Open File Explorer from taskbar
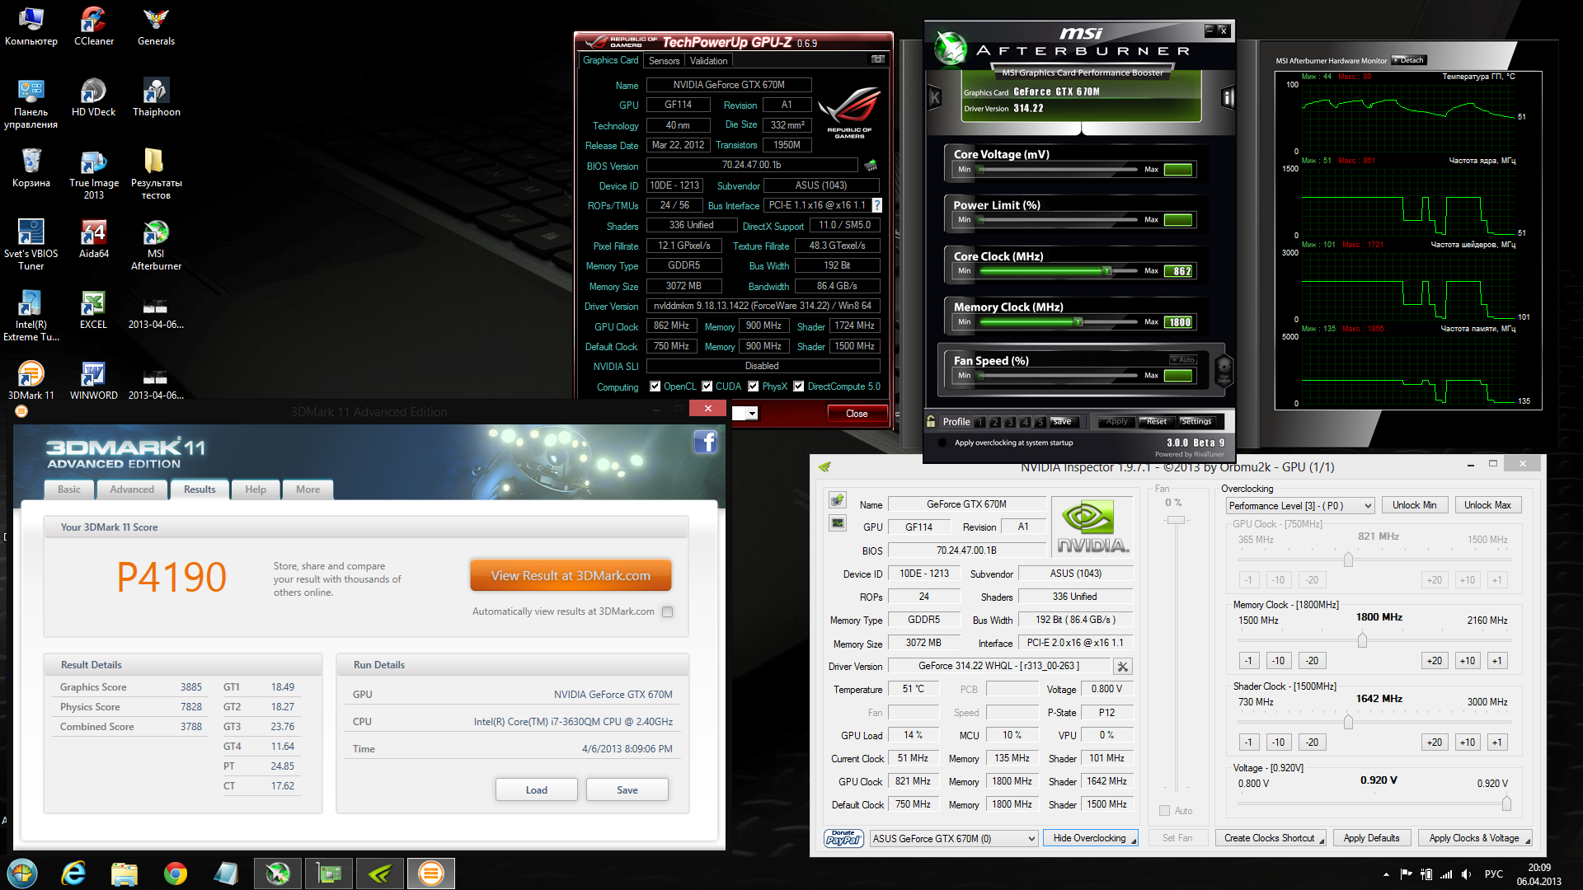The image size is (1583, 890). coord(124,873)
